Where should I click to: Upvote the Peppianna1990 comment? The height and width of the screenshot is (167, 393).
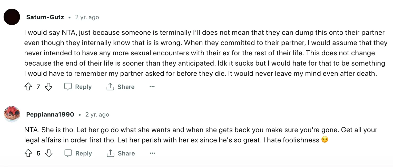[x=28, y=153]
